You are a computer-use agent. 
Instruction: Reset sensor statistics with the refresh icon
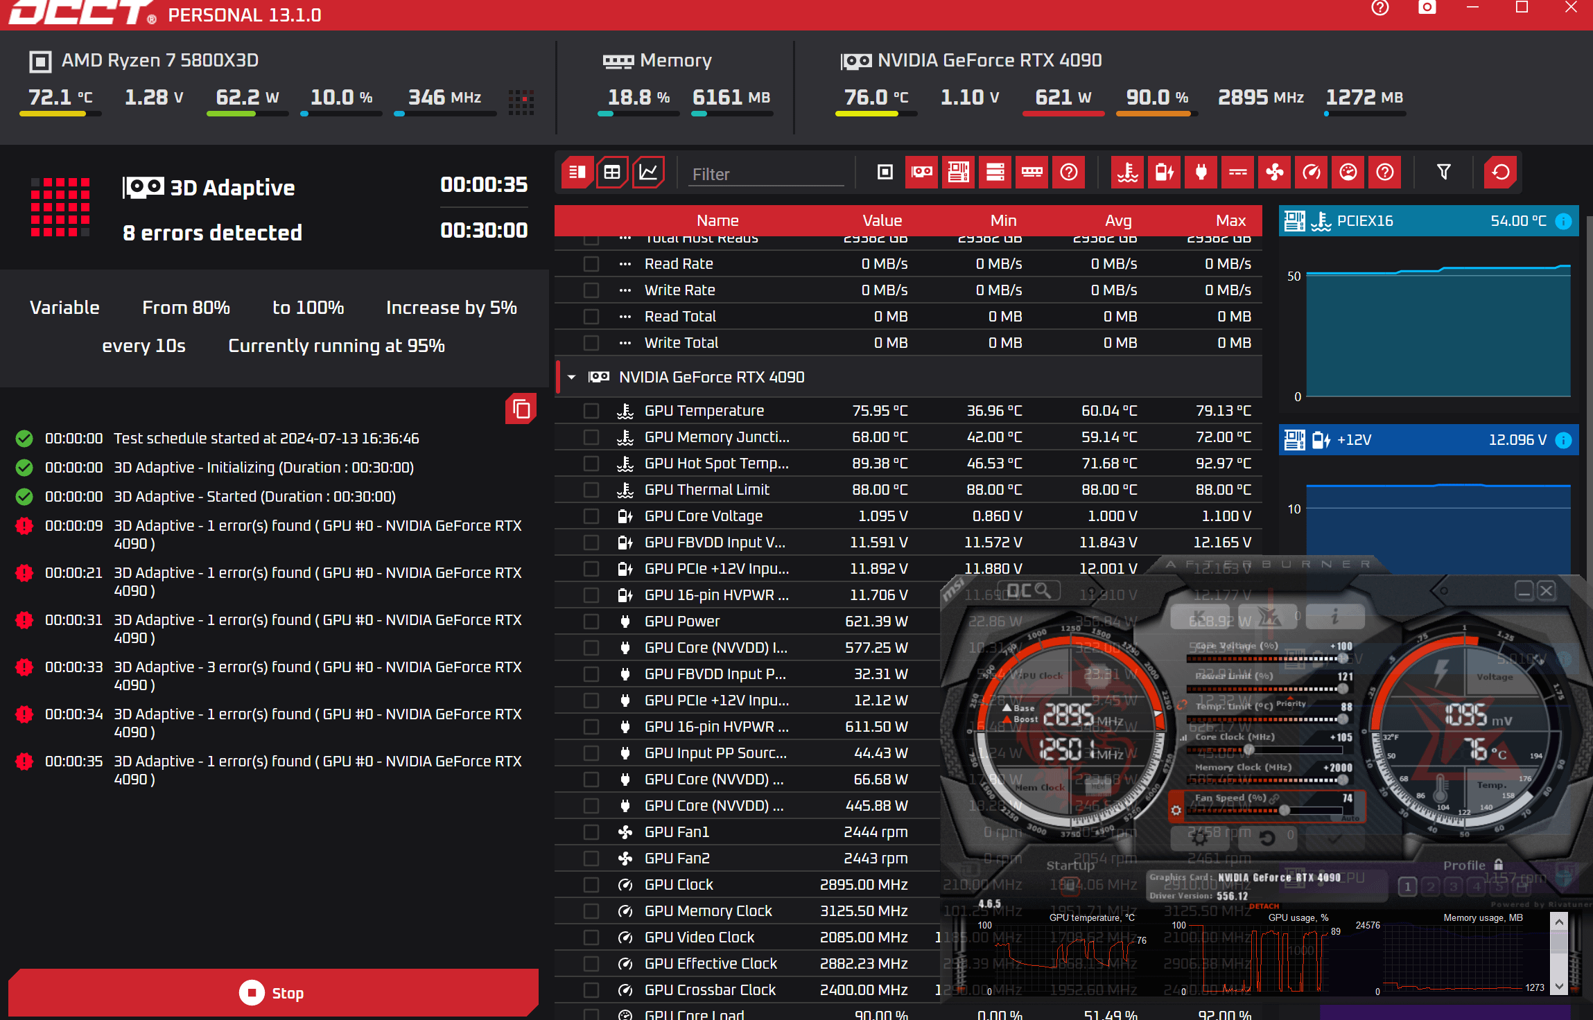1501,172
